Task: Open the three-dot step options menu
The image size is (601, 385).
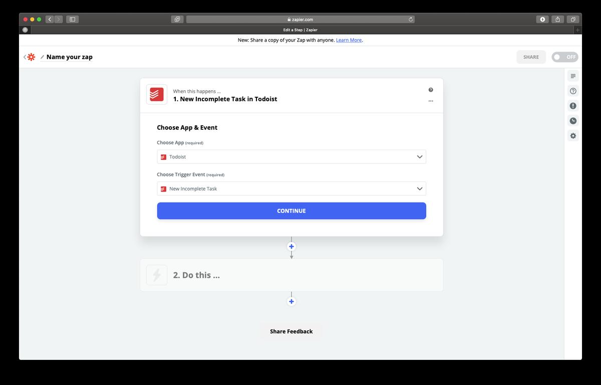Action: coord(431,101)
